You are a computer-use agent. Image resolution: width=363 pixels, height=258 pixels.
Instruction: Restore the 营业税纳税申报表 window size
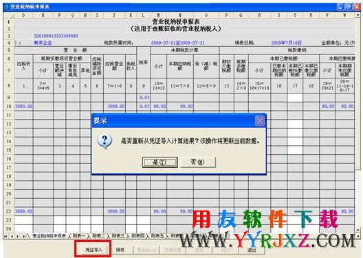[x=349, y=7]
